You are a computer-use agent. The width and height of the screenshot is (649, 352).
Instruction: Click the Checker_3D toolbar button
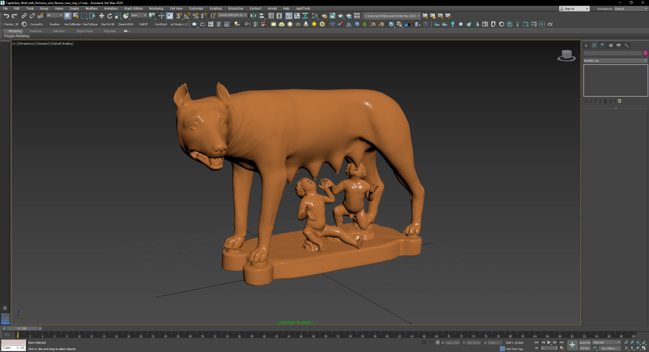pyautogui.click(x=11, y=24)
